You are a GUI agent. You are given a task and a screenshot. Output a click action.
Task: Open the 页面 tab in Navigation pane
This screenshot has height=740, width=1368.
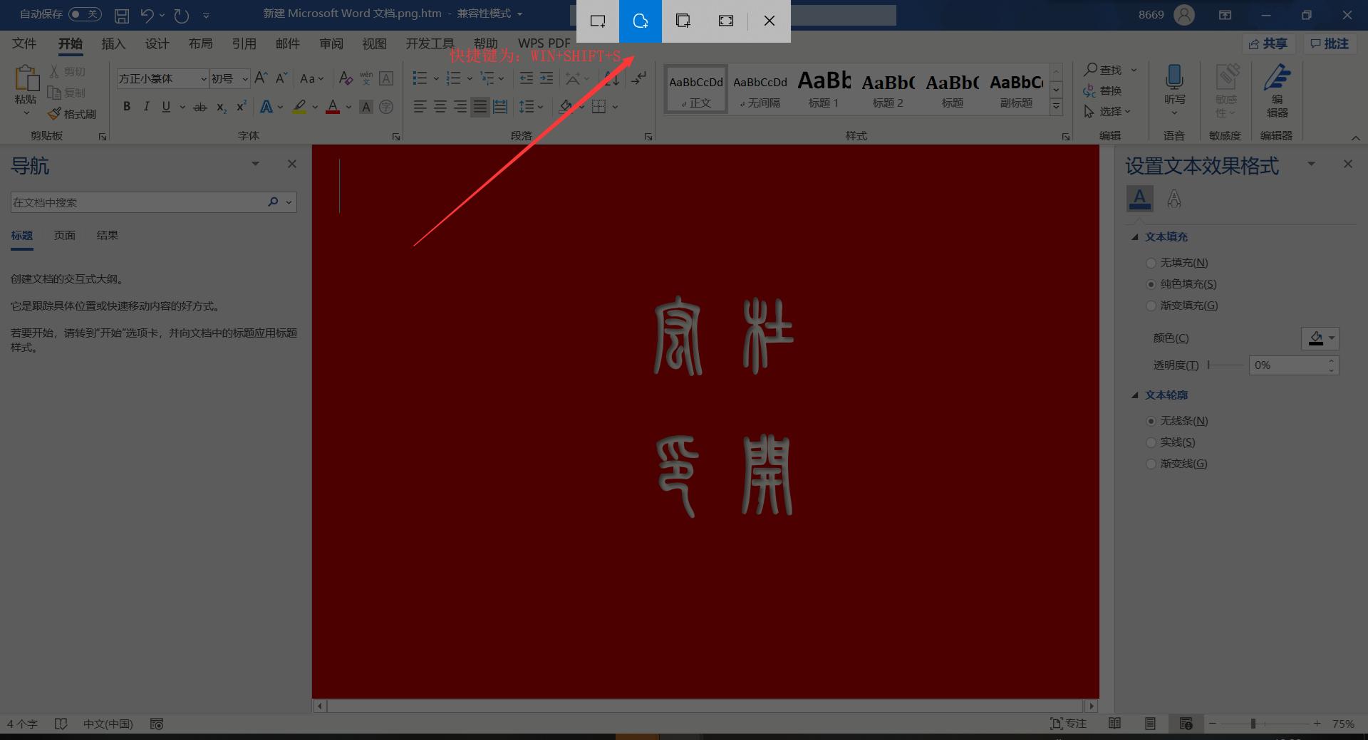click(x=64, y=235)
